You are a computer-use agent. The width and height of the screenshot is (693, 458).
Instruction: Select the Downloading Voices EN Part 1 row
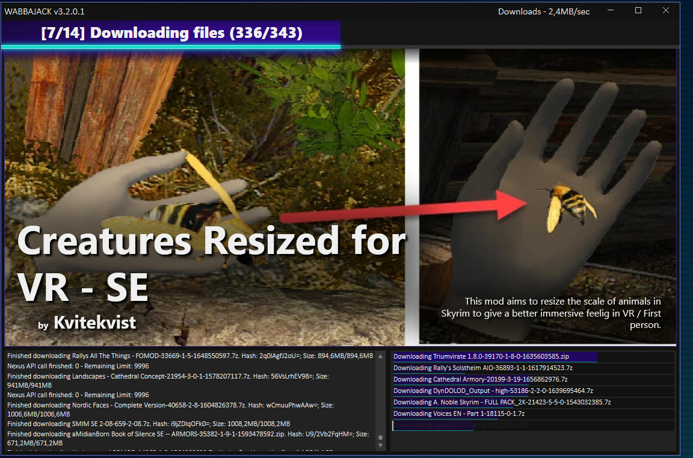pyautogui.click(x=534, y=414)
